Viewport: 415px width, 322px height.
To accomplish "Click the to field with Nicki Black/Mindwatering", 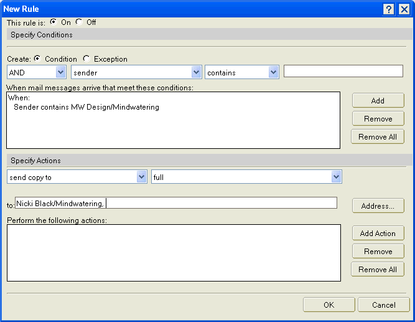I will 175,202.
